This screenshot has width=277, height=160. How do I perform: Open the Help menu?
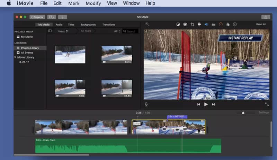[x=150, y=3]
